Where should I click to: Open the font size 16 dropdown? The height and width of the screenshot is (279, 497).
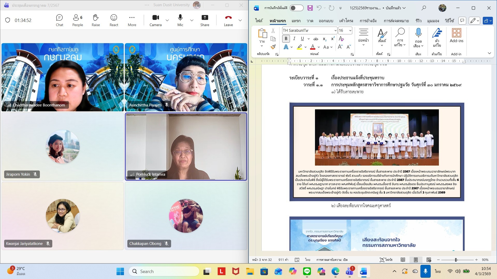pyautogui.click(x=350, y=30)
